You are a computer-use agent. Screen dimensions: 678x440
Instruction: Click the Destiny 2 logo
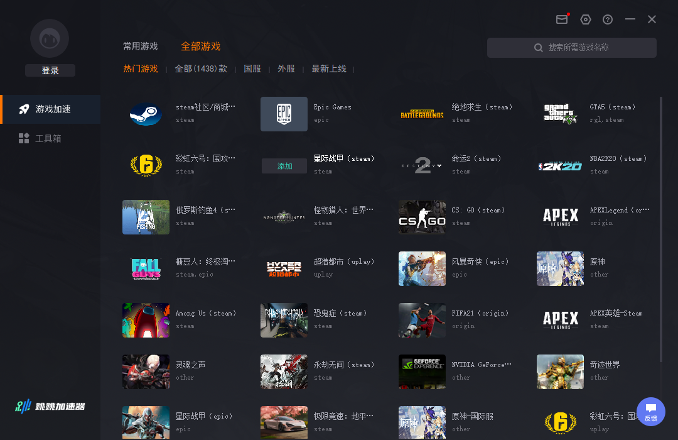422,165
